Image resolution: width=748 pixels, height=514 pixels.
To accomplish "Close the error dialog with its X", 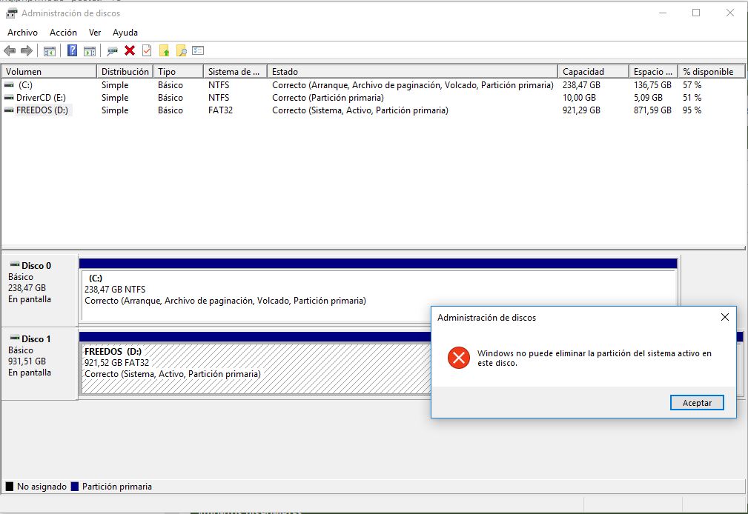I will [x=724, y=318].
